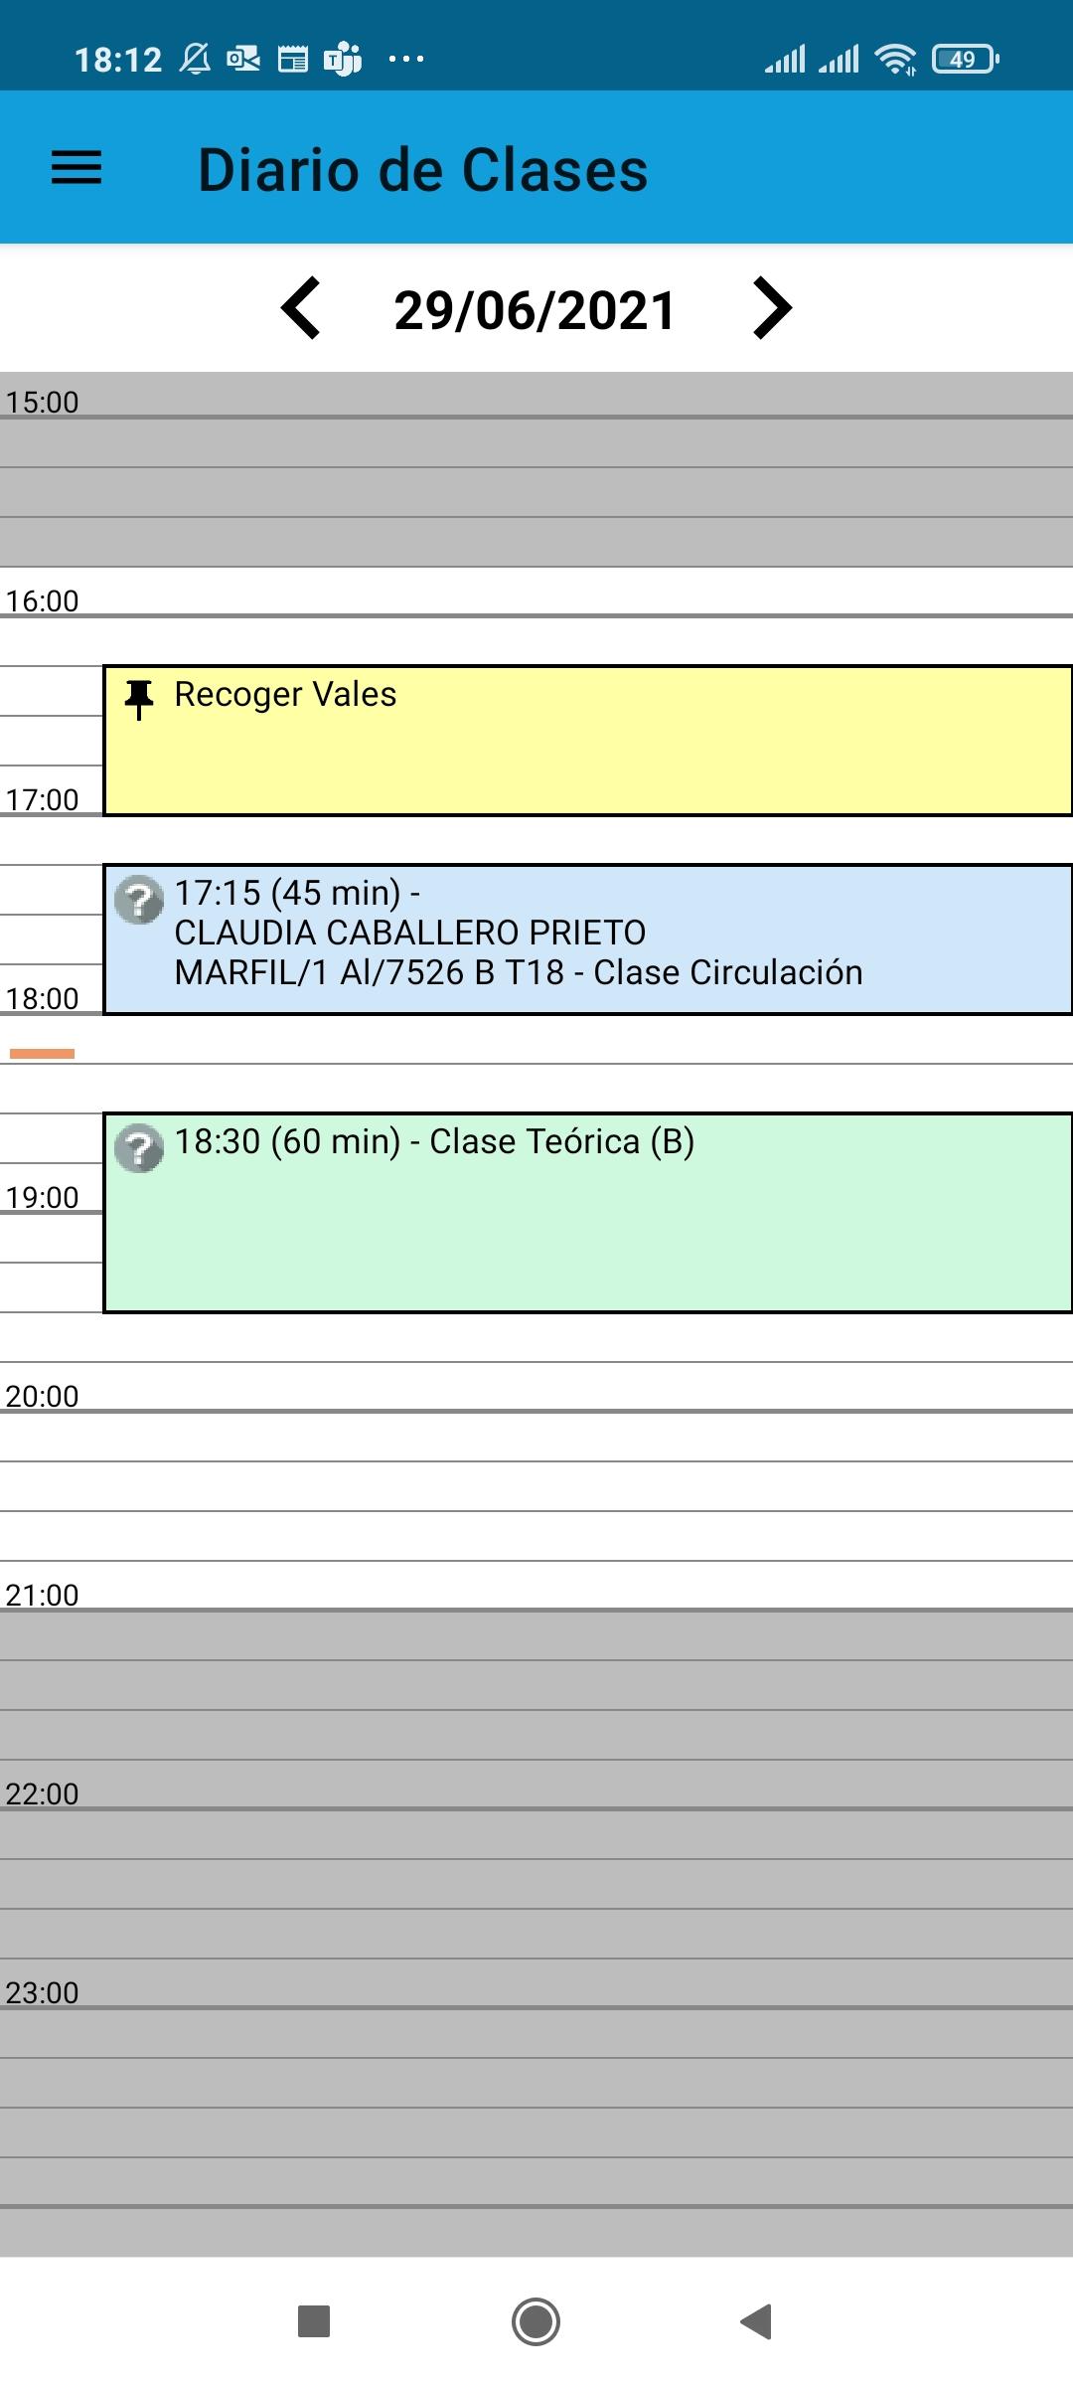Image resolution: width=1073 pixels, height=2386 pixels.
Task: Tap the Android recent apps square button
Action: (x=314, y=2321)
